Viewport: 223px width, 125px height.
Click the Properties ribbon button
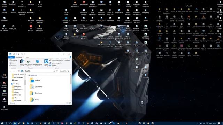point(13,60)
